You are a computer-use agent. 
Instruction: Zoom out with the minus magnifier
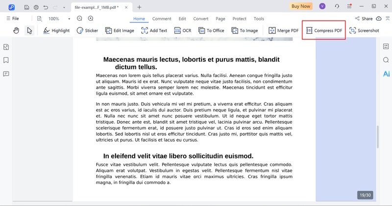[x=79, y=18]
